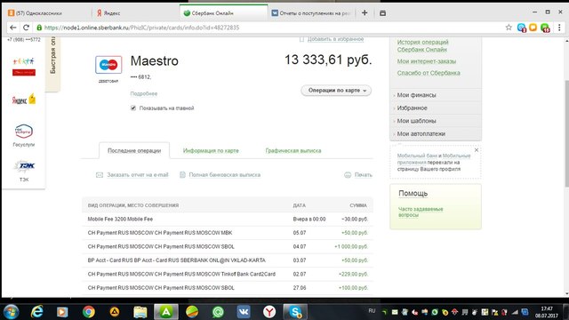Expand the Мои финансы section

pos(416,95)
